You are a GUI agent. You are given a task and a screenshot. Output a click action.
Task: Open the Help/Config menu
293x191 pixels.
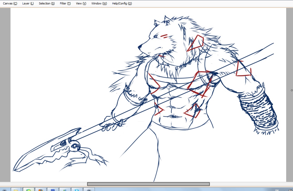click(122, 3)
